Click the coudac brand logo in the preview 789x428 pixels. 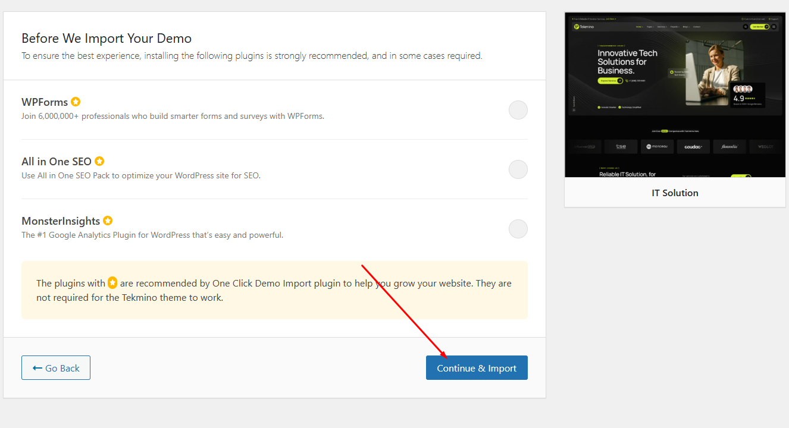coord(693,146)
